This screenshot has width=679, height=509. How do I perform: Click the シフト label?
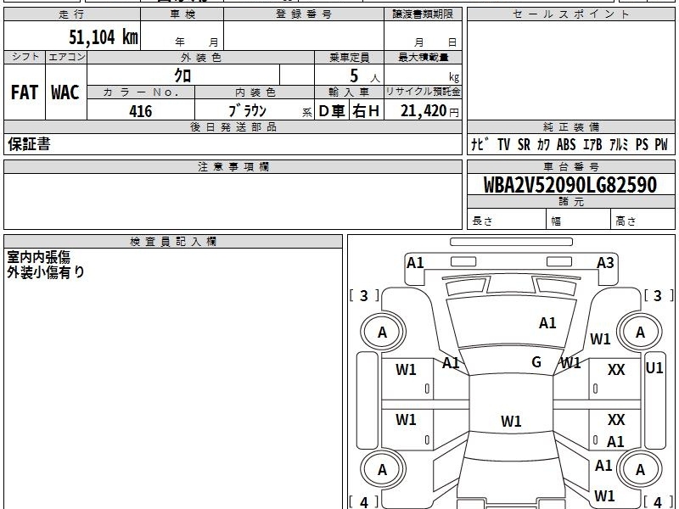25,57
